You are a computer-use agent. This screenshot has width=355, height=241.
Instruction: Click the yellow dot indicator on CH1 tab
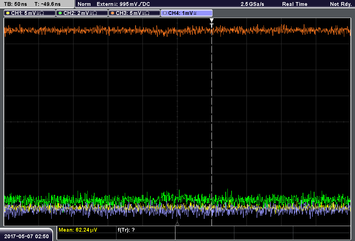[x=8, y=13]
